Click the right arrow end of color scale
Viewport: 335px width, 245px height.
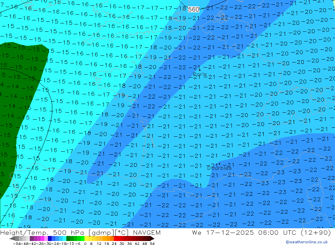[152, 239]
